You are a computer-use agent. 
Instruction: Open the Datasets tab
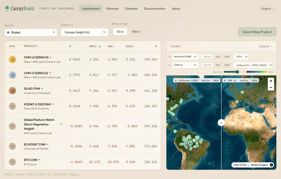(131, 8)
